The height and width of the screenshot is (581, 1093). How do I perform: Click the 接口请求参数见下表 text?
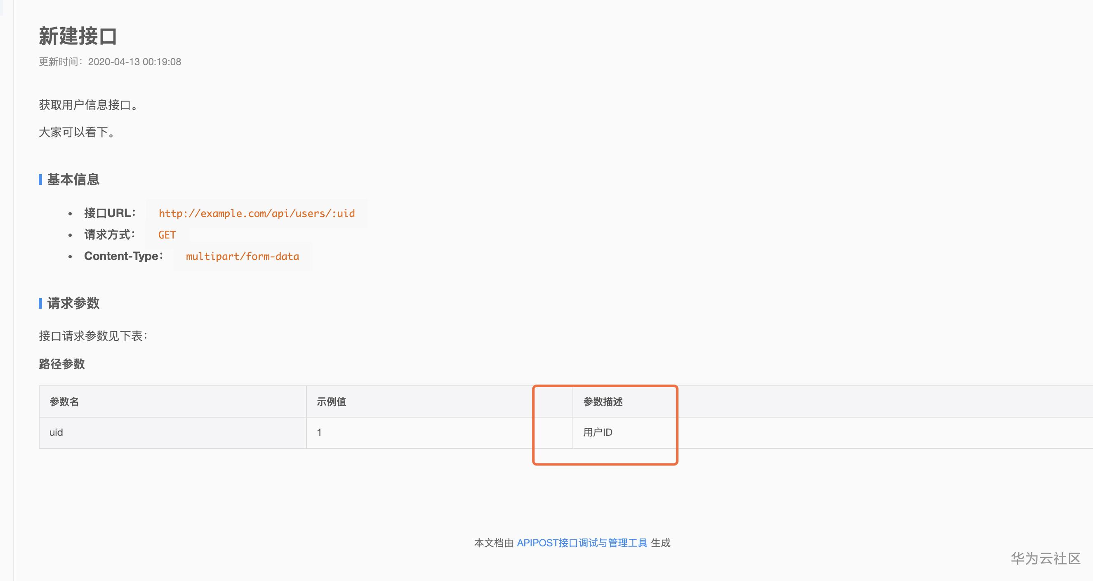[x=93, y=336]
